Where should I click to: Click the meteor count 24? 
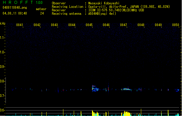[42, 13]
